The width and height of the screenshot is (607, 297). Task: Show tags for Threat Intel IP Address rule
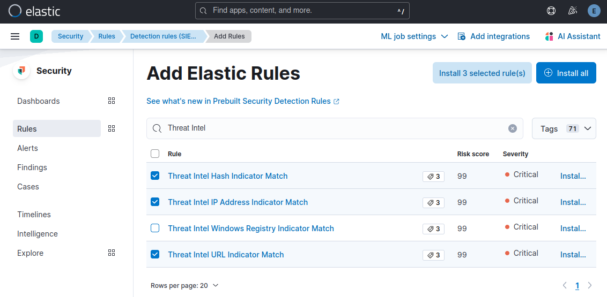pos(433,203)
